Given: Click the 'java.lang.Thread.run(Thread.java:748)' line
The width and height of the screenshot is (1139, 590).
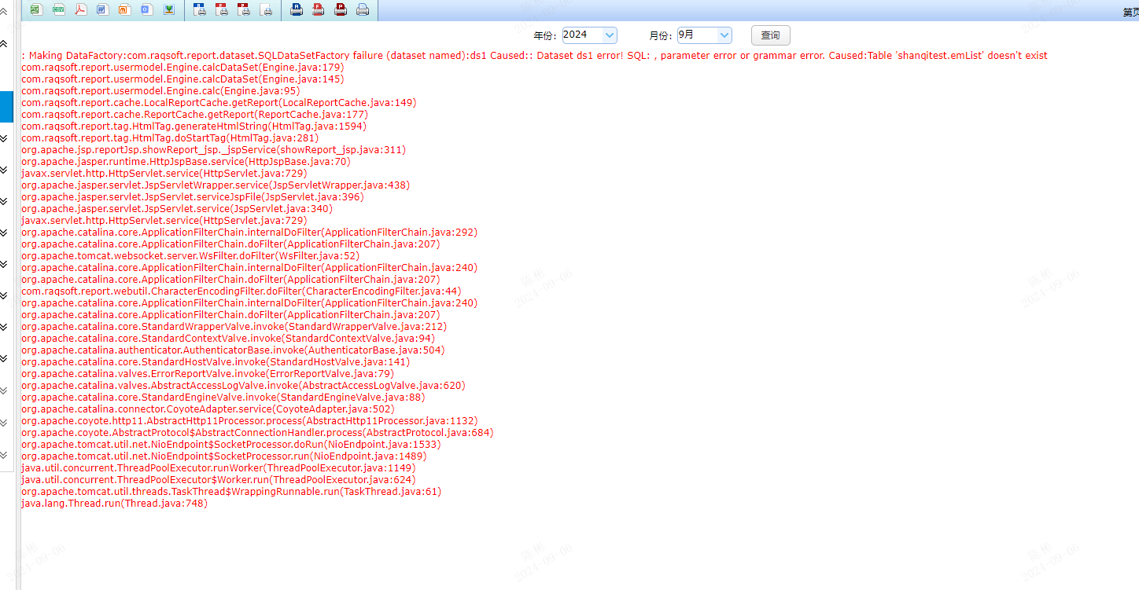Looking at the screenshot, I should point(115,504).
